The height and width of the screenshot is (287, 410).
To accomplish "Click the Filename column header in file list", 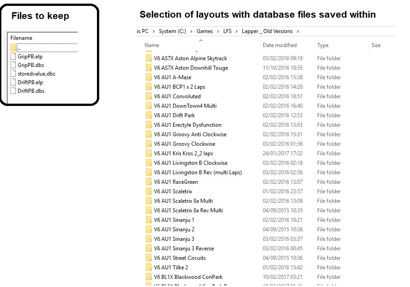I will pos(21,38).
